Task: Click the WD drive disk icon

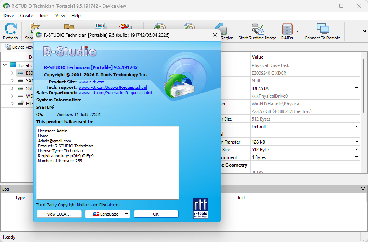Action: click(x=21, y=96)
